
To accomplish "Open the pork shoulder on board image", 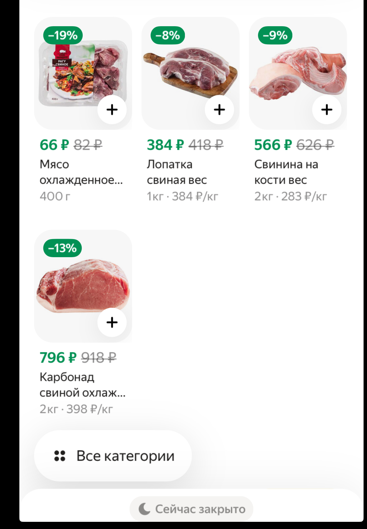I will pyautogui.click(x=191, y=73).
